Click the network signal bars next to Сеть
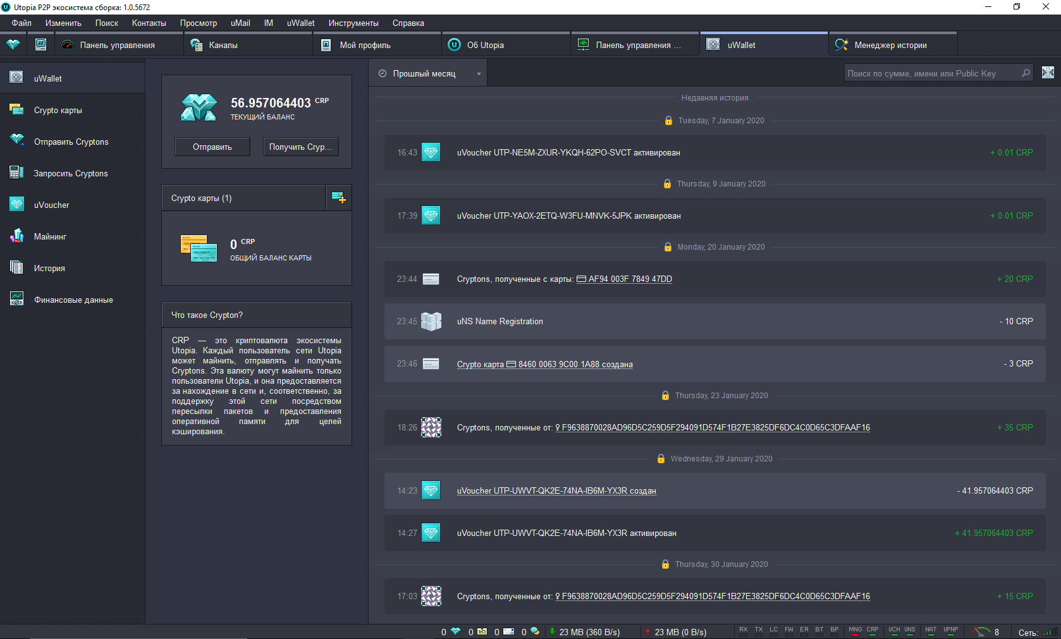This screenshot has height=639, width=1061. [x=1050, y=632]
